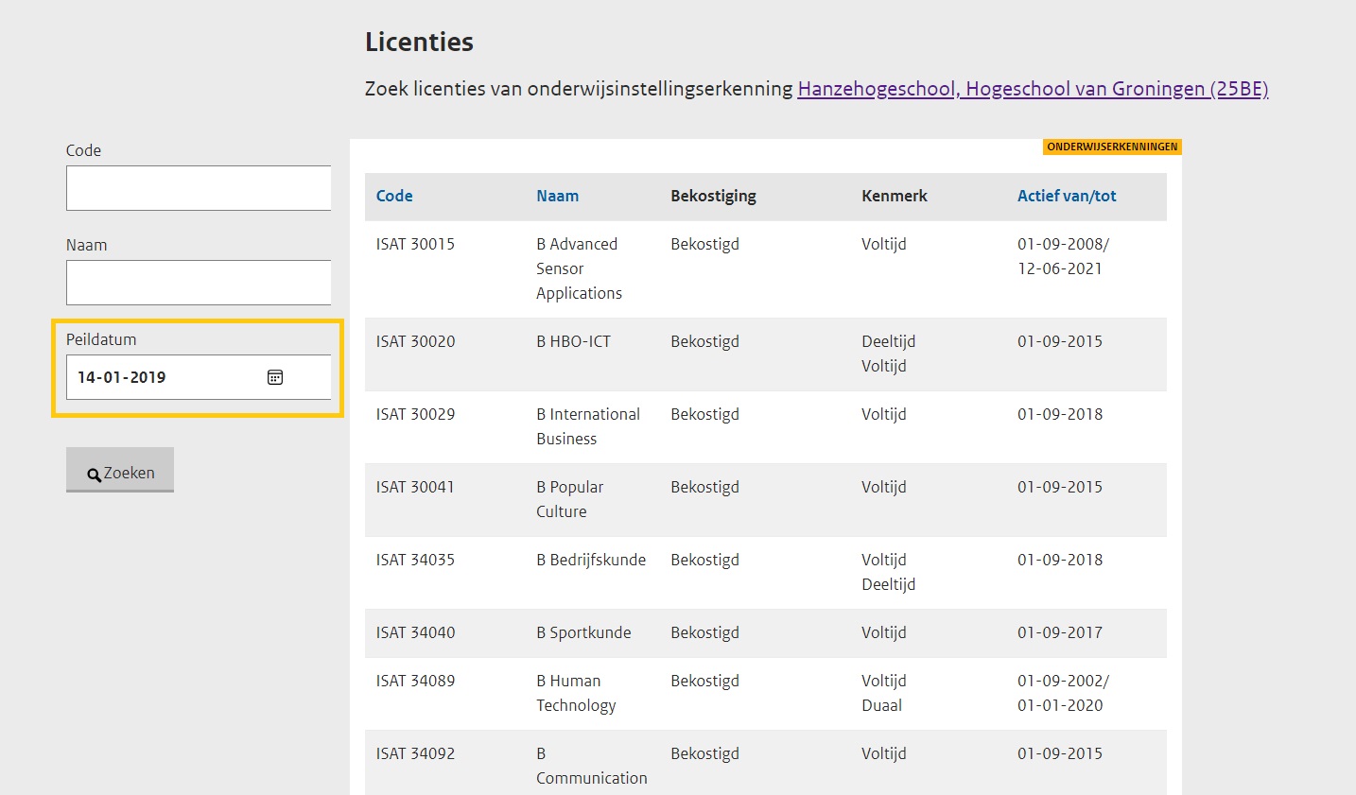The image size is (1356, 795).
Task: Select code ISAT 34092
Action: pyautogui.click(x=415, y=753)
